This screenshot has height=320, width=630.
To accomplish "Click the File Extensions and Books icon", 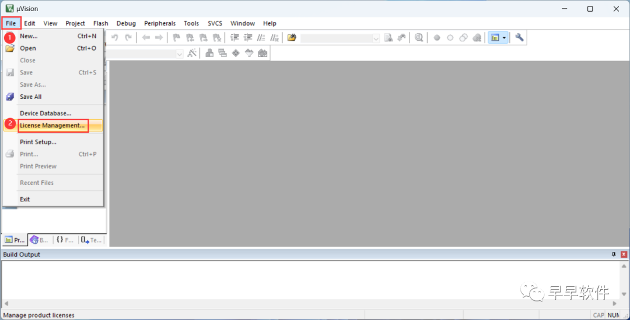I will [x=209, y=54].
